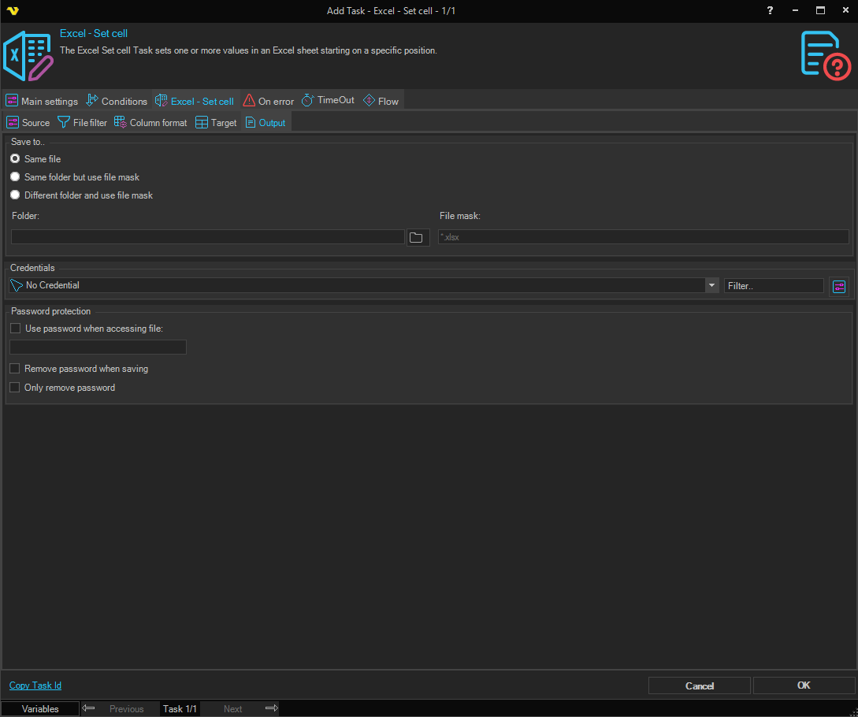
Task: Click the previous task left arrow icon
Action: 89,708
